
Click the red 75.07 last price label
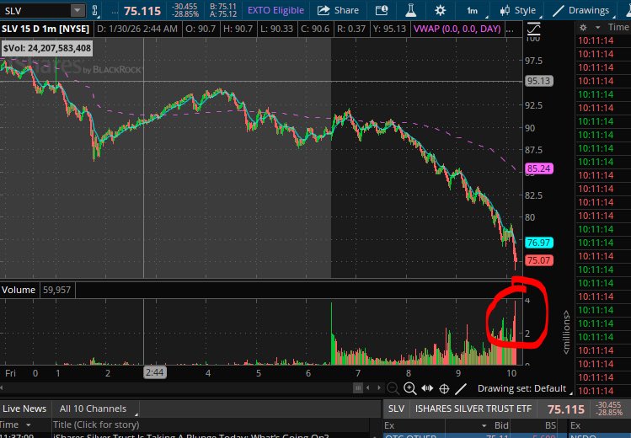point(539,260)
